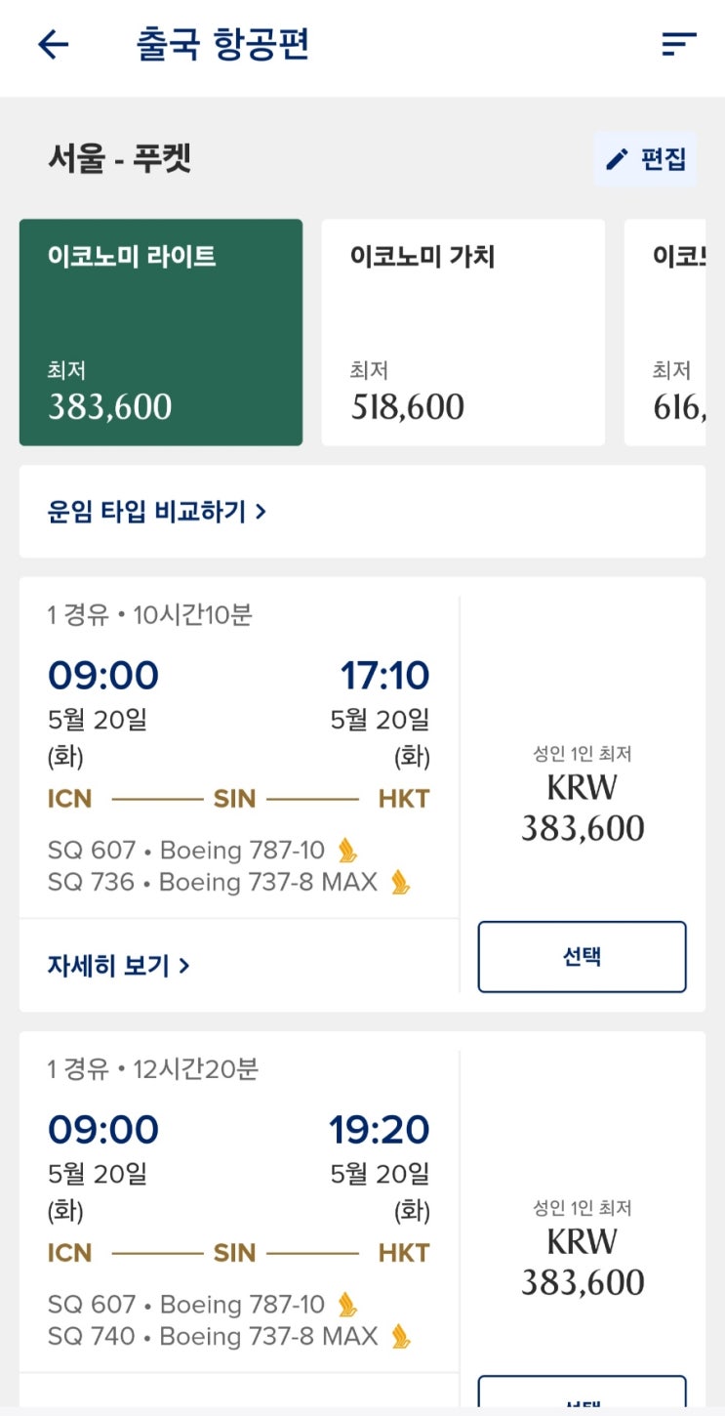The width and height of the screenshot is (725, 1416).
Task: Tap Singapore Airlines logo beside SQ 607 Boeing 787-10
Action: tap(347, 851)
